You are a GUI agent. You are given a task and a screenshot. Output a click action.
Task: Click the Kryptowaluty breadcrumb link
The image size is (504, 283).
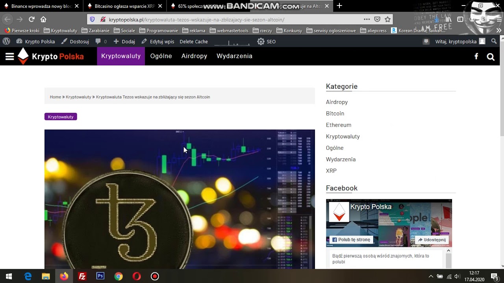tap(78, 97)
